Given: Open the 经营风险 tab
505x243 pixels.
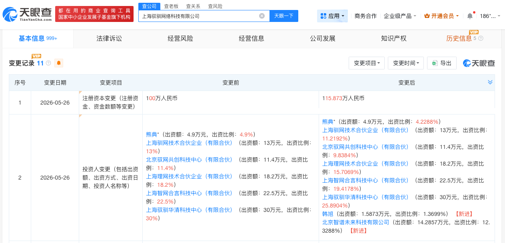Looking at the screenshot, I should click(180, 38).
